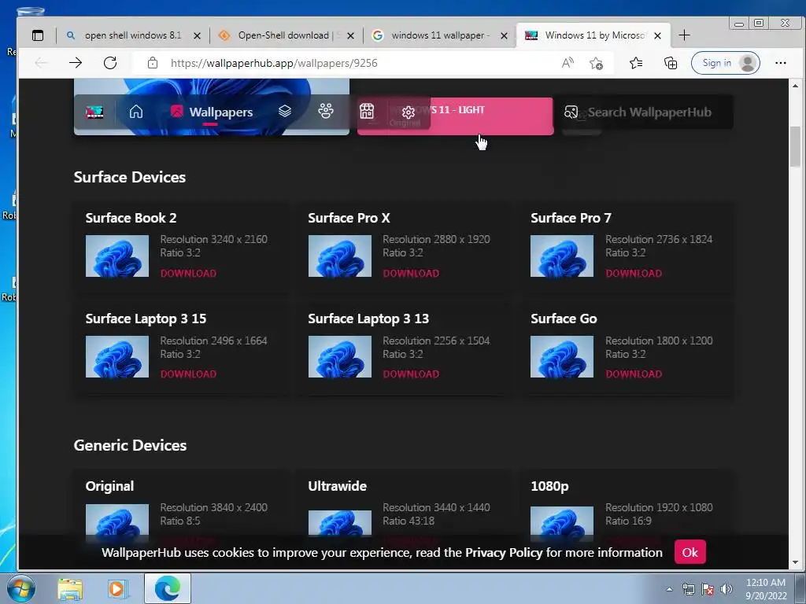This screenshot has height=604, width=806.
Task: Open a new browser tab
Action: (684, 35)
